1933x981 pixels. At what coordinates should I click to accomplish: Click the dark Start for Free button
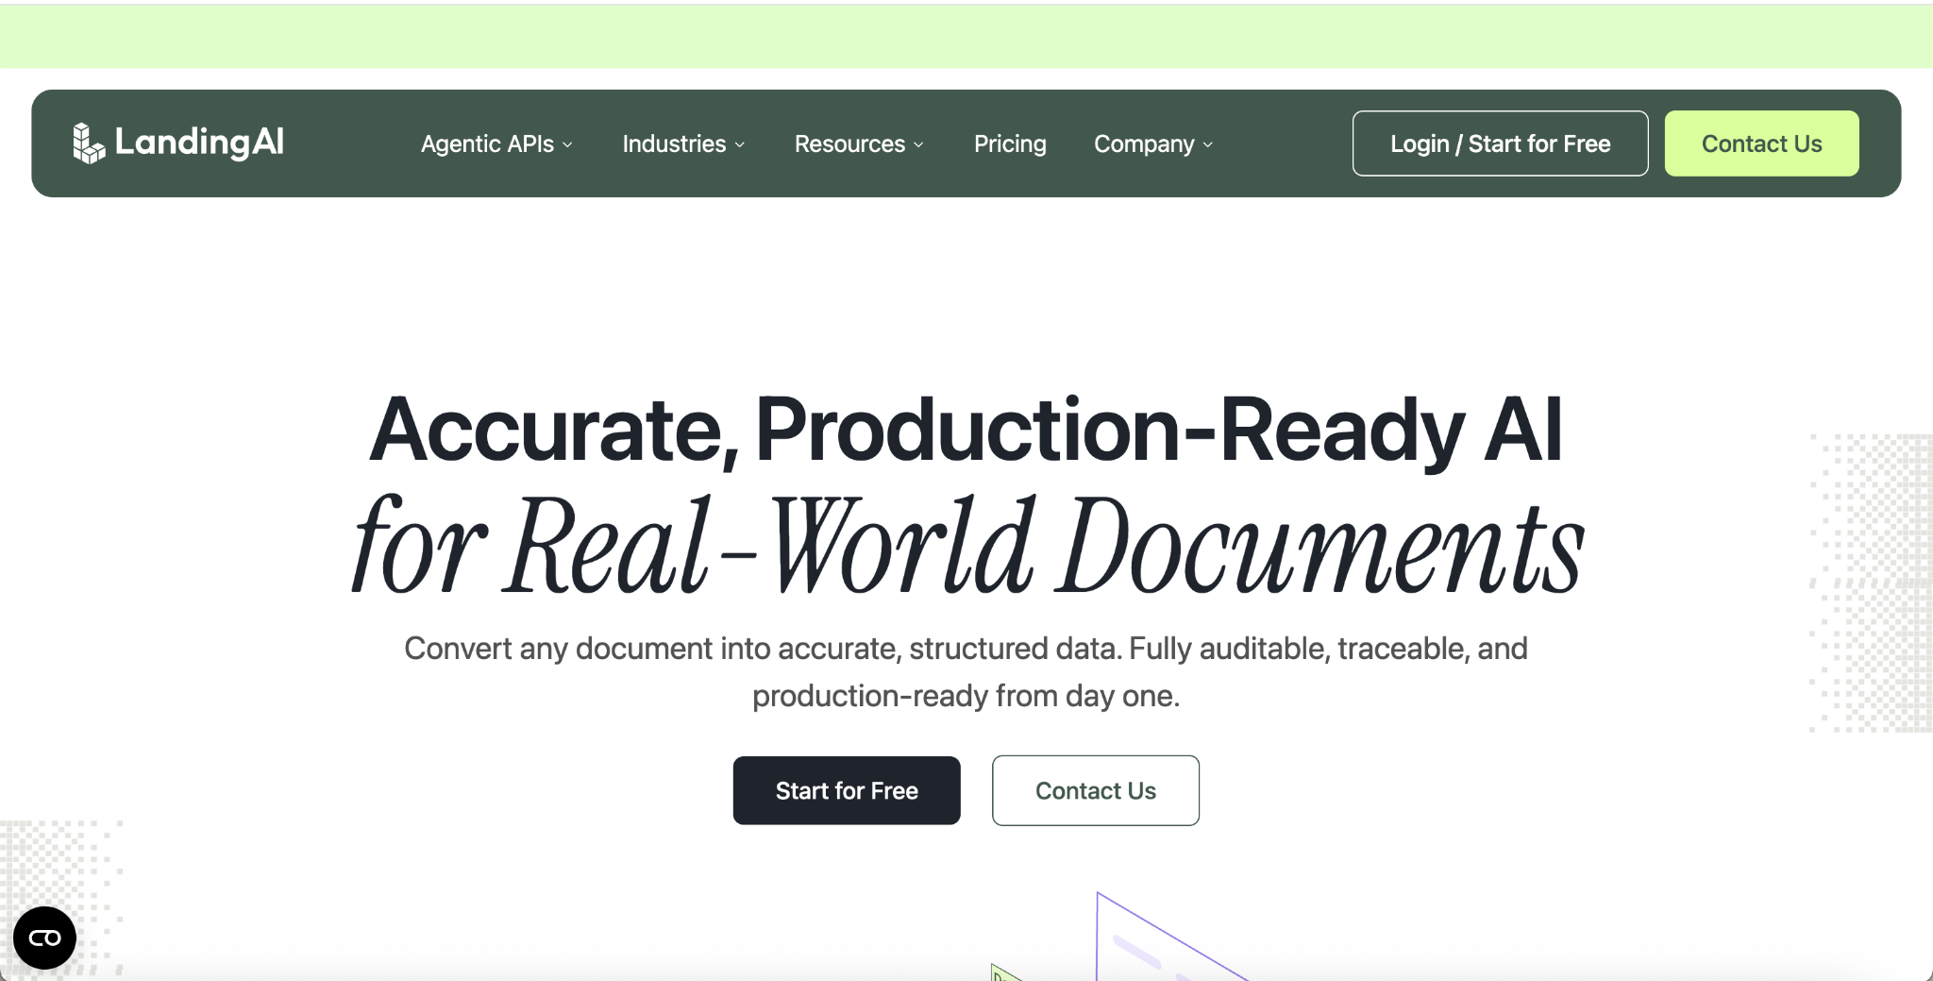point(847,790)
